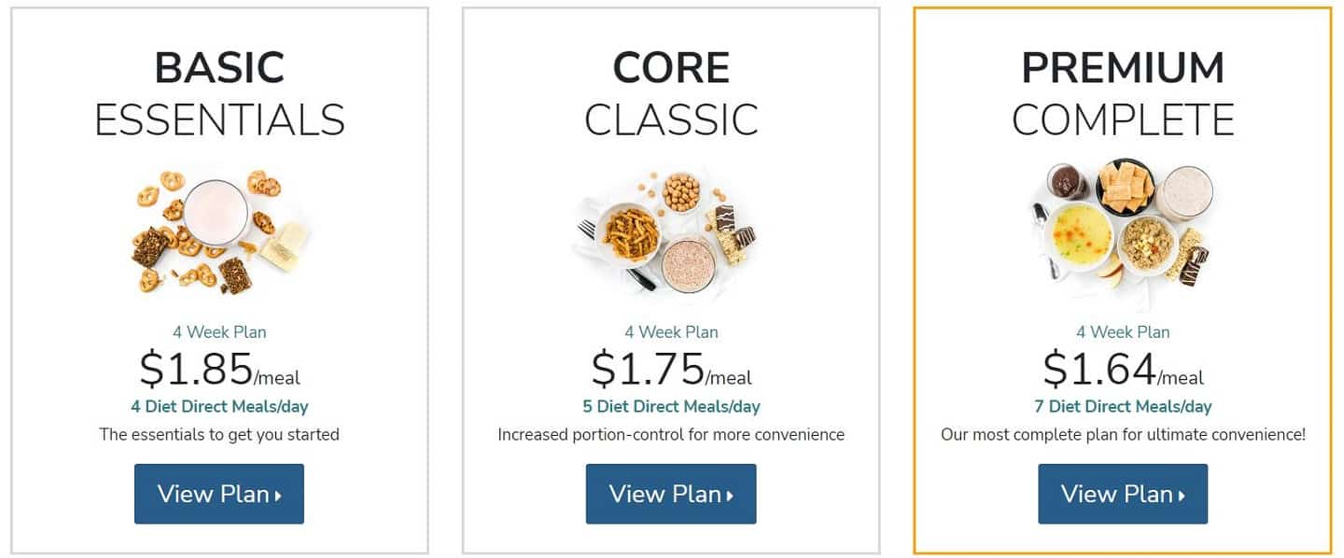The image size is (1344, 558).
Task: Click View Plan button under Basic Essentials
Action: [x=219, y=494]
